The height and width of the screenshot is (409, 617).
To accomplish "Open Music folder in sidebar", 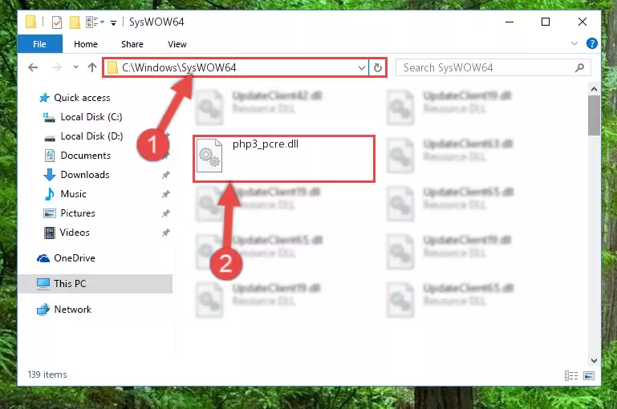I will 73,194.
